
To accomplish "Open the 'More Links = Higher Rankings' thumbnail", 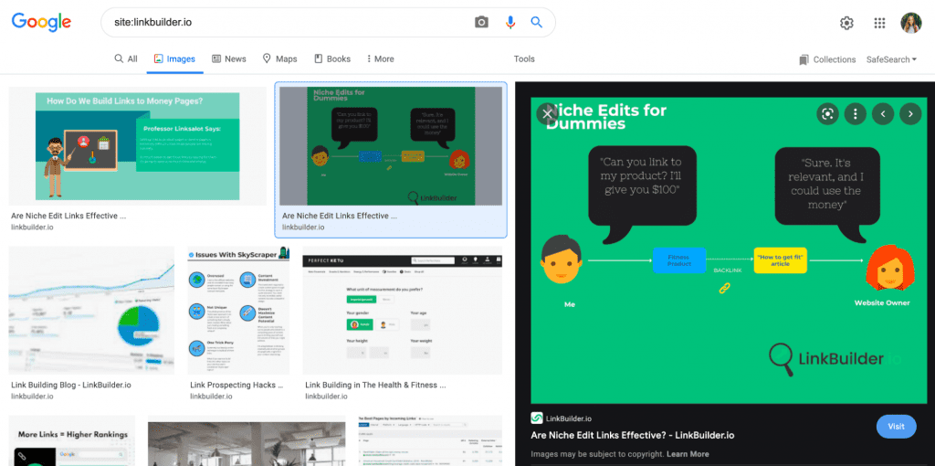I will (71, 440).
